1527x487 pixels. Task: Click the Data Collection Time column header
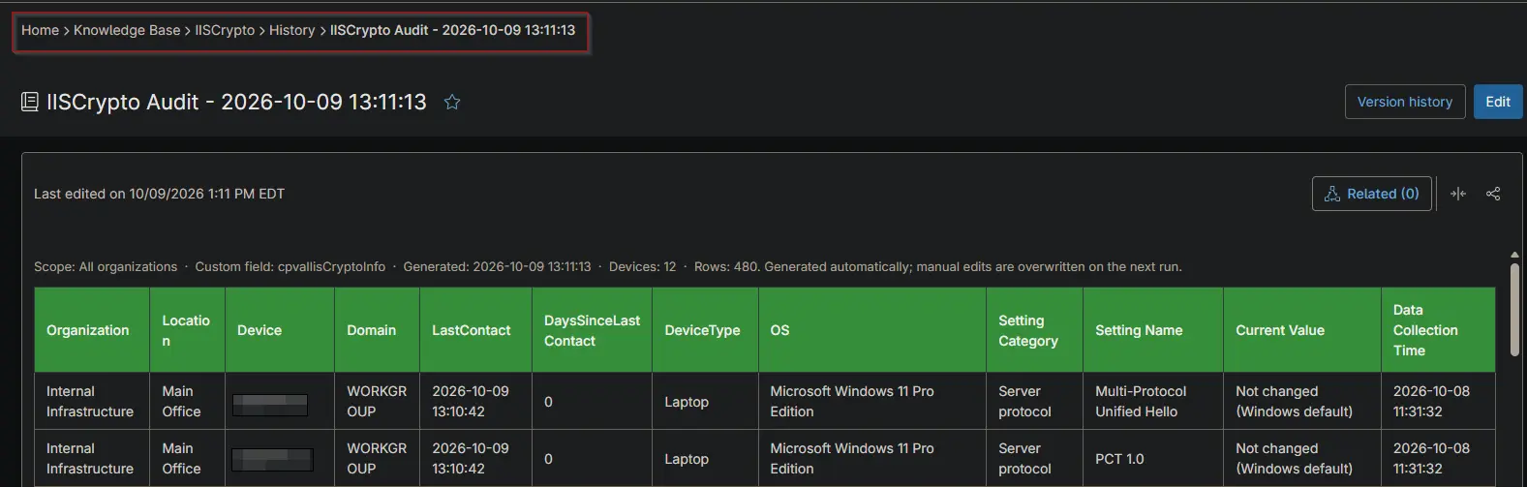(x=1438, y=330)
